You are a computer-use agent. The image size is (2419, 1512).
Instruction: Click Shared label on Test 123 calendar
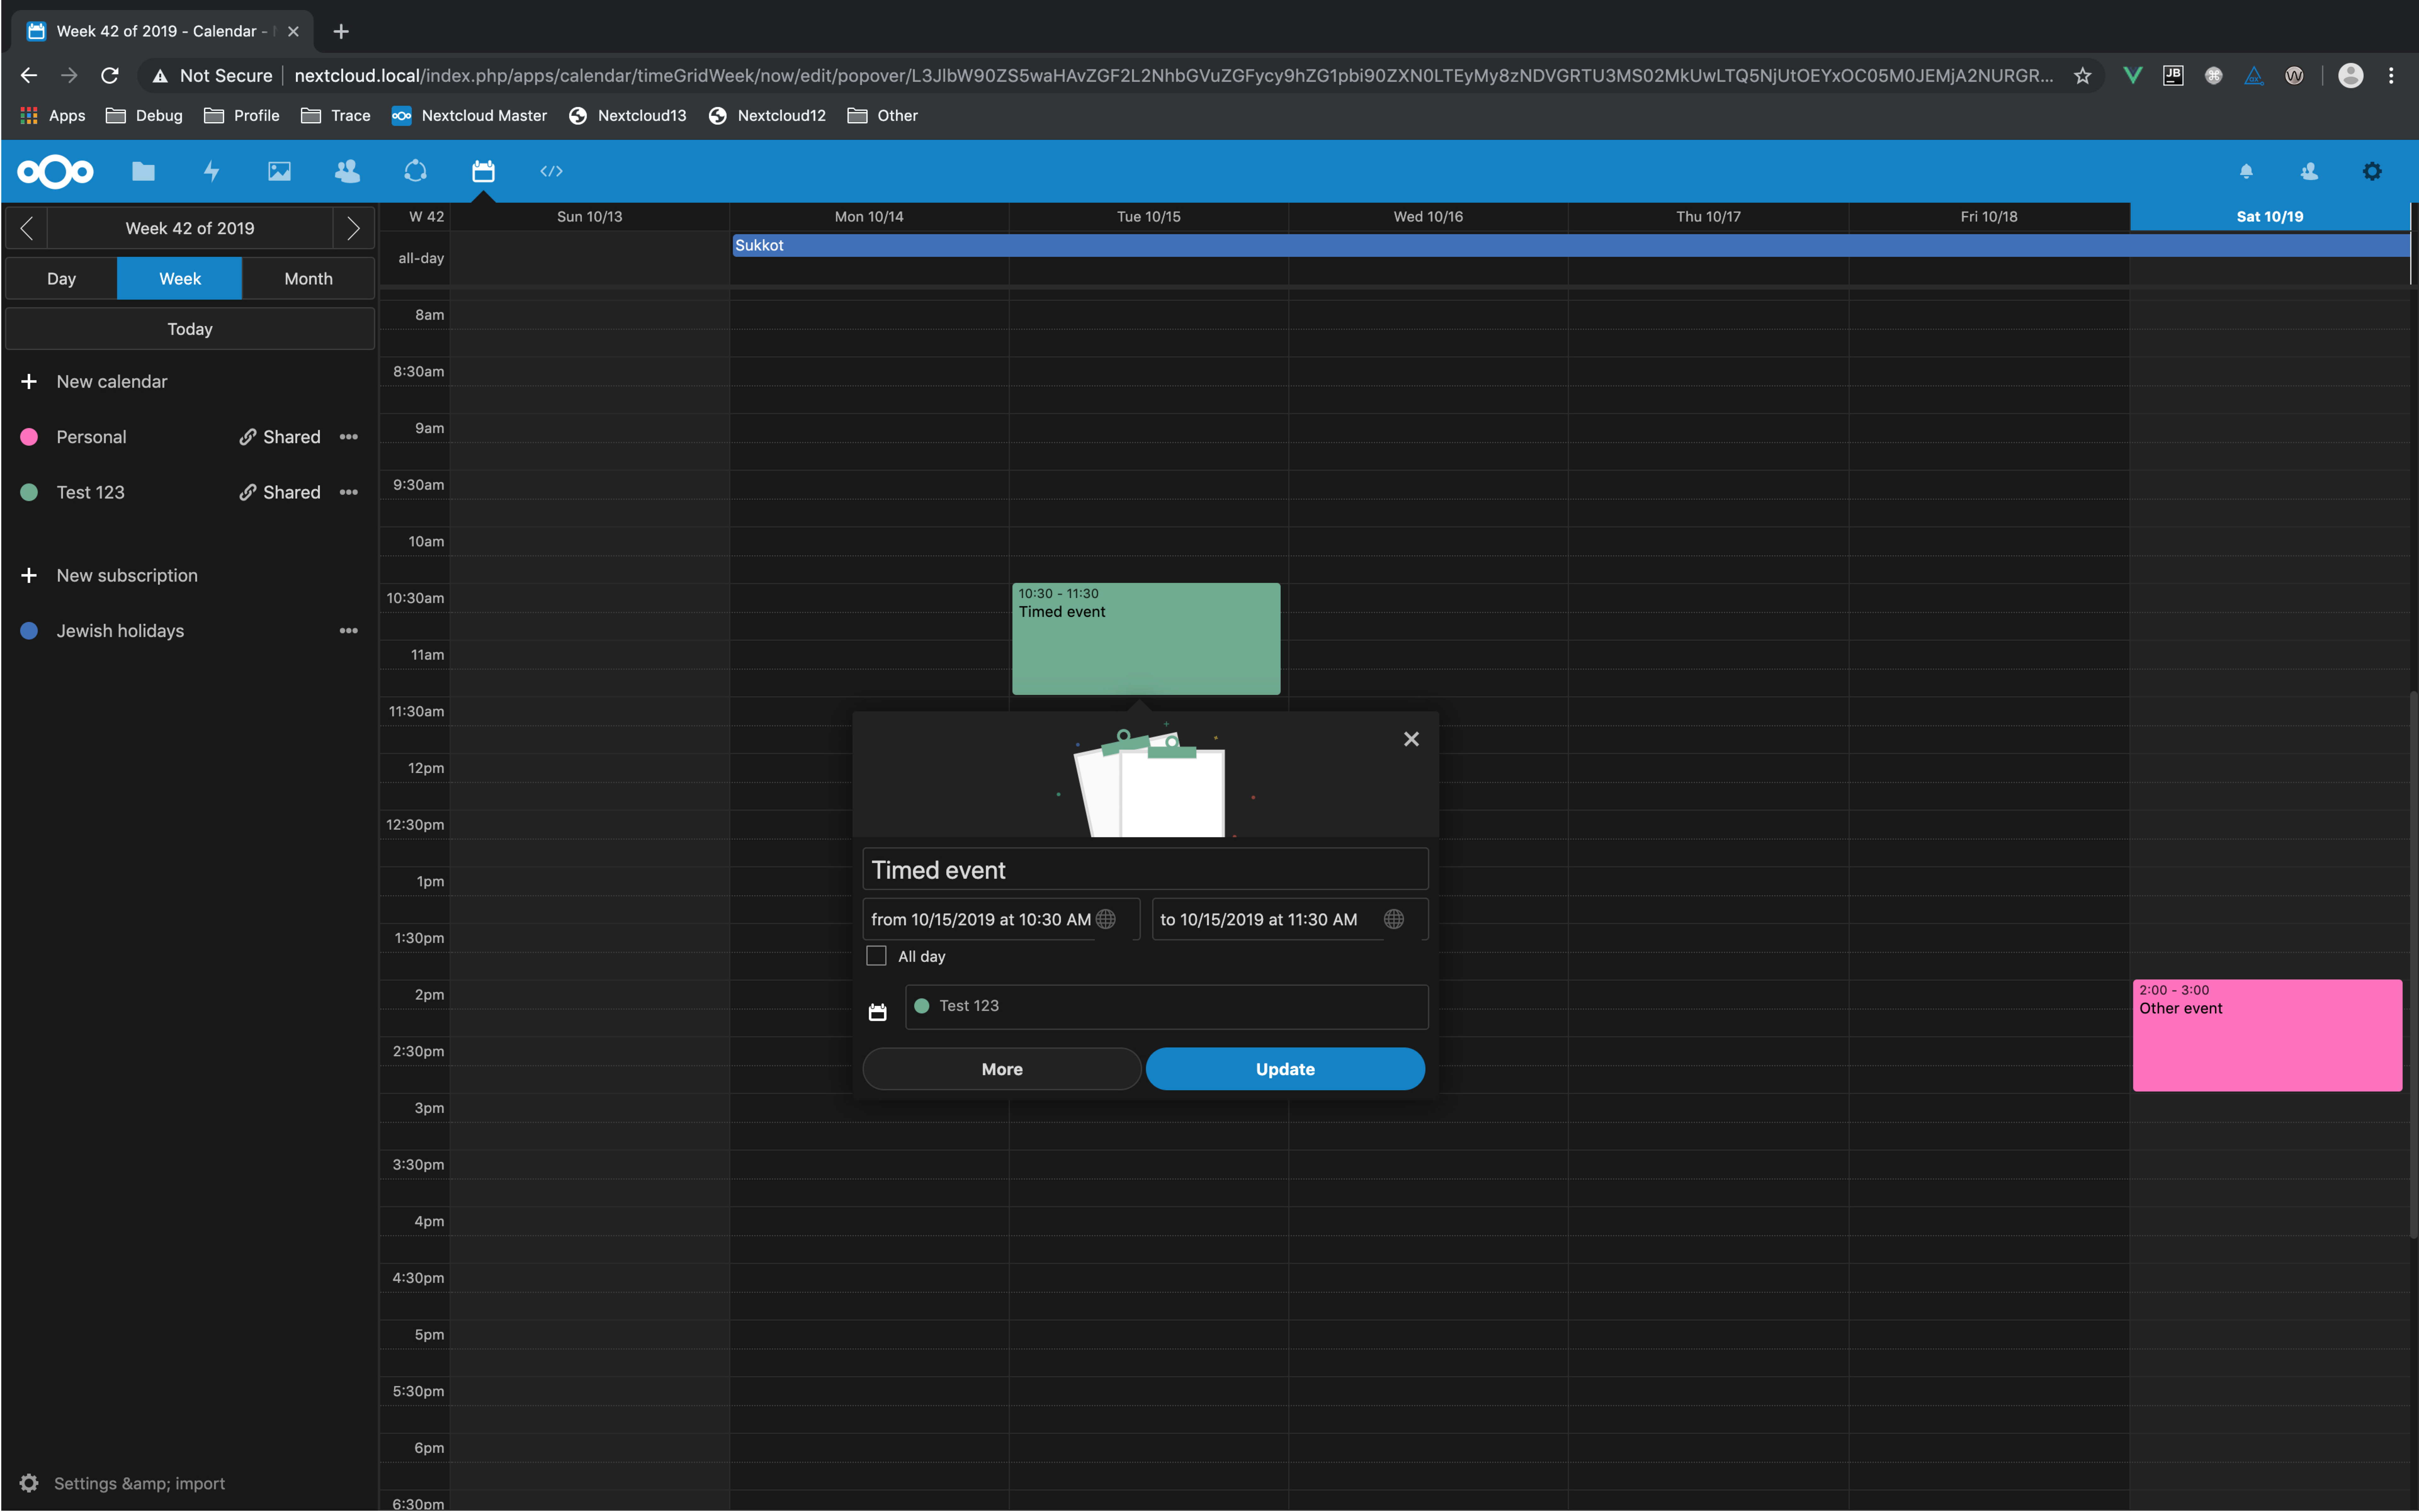coord(292,492)
